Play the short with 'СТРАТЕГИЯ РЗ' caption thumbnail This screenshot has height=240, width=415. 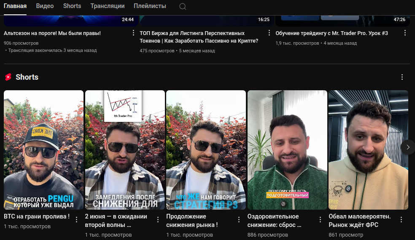206,150
